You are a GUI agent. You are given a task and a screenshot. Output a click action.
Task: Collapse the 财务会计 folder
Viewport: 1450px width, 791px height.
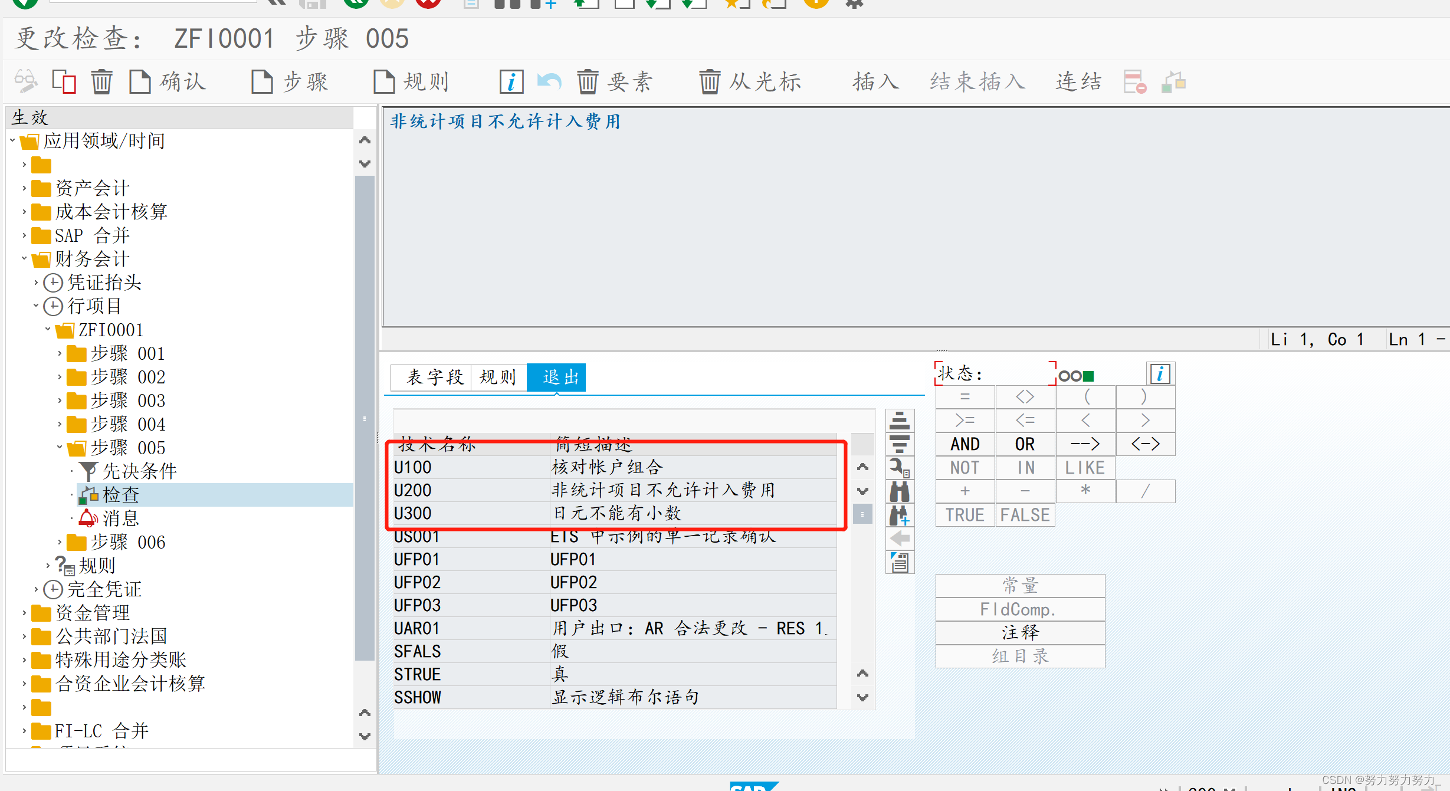[24, 258]
